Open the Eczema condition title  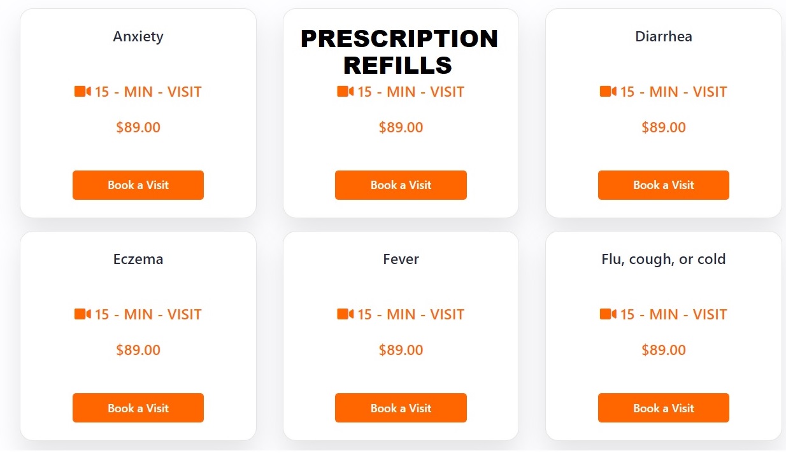pos(138,259)
